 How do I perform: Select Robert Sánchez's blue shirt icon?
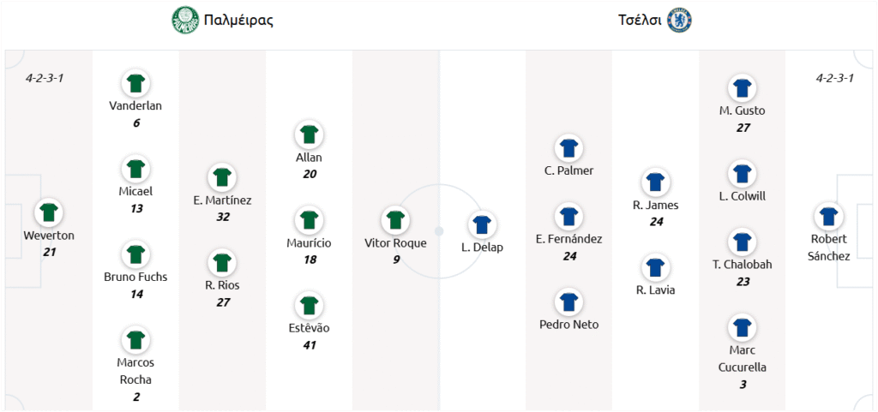[x=829, y=217]
